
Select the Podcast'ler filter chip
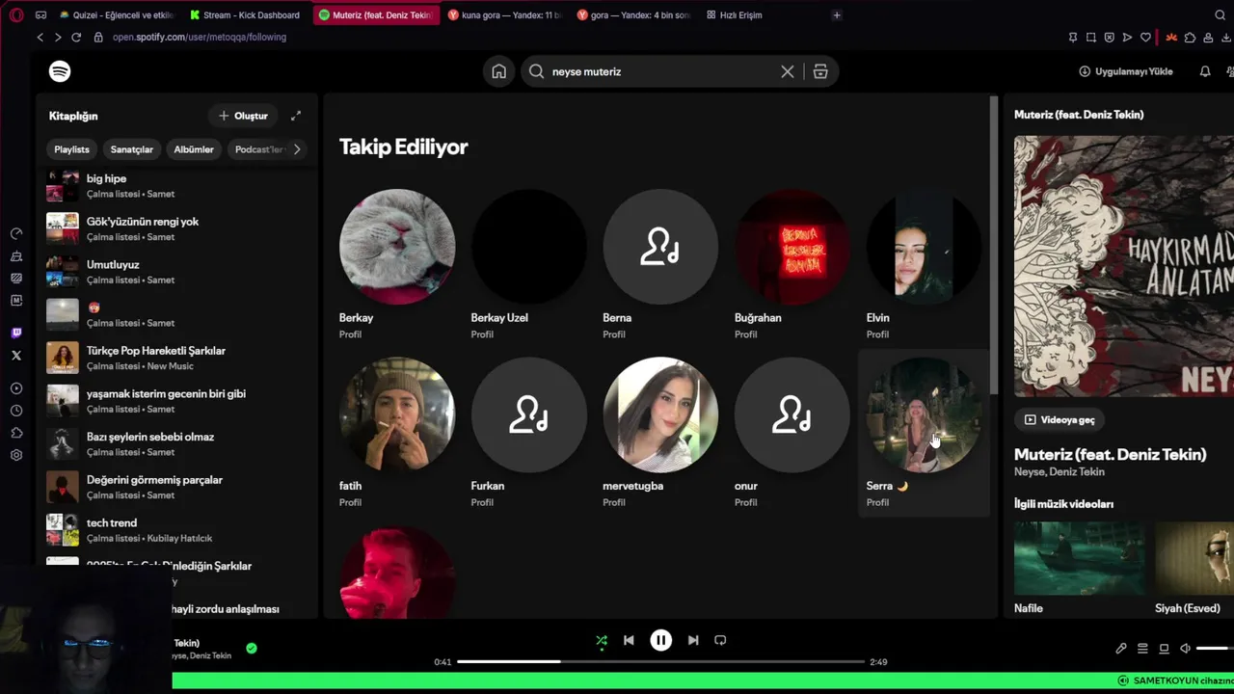[x=258, y=149]
